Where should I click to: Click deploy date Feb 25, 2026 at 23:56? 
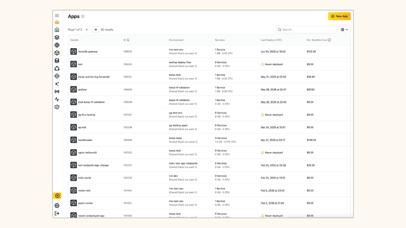coord(273,165)
